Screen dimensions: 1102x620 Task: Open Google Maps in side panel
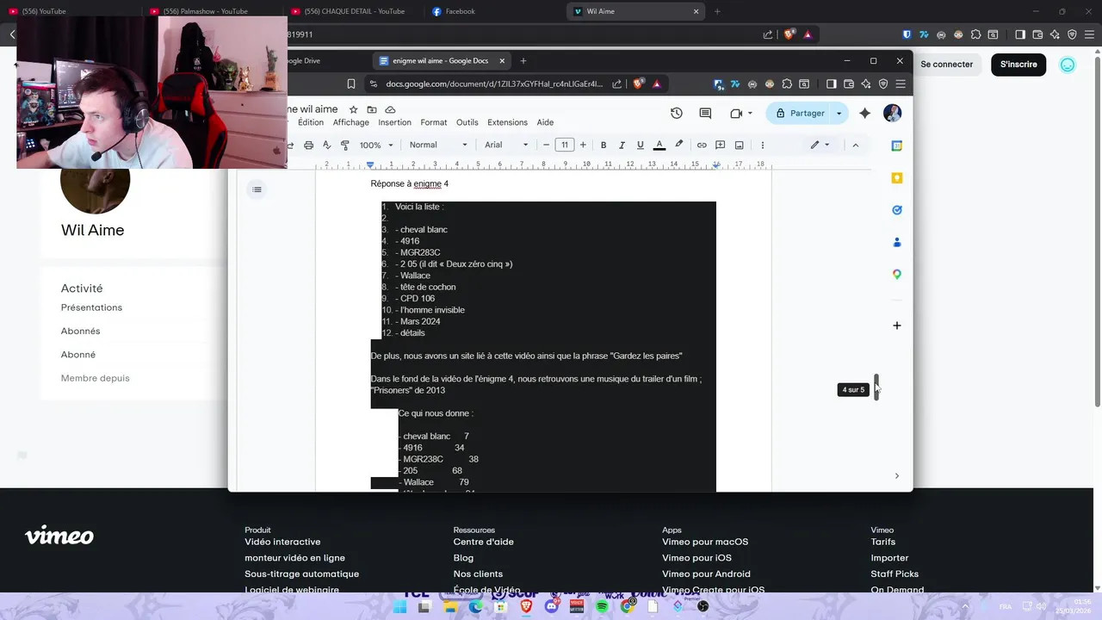[x=896, y=274]
